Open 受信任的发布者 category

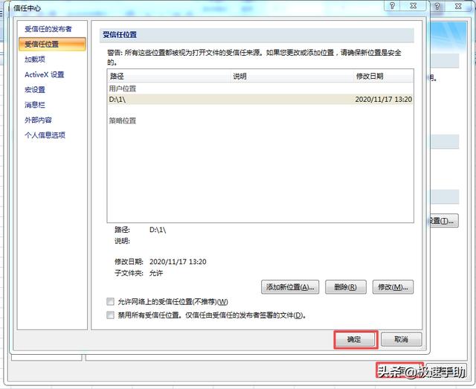tap(48, 29)
